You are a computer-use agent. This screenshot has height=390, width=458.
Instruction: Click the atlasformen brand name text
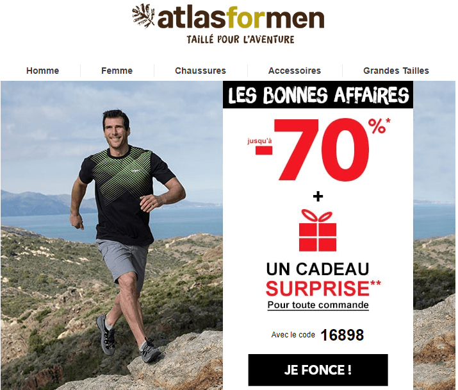(241, 18)
